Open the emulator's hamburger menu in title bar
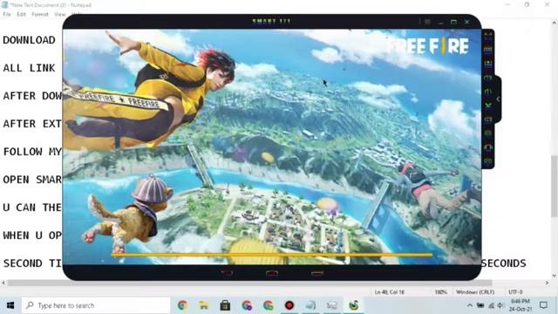The width and height of the screenshot is (558, 314). pos(427,22)
